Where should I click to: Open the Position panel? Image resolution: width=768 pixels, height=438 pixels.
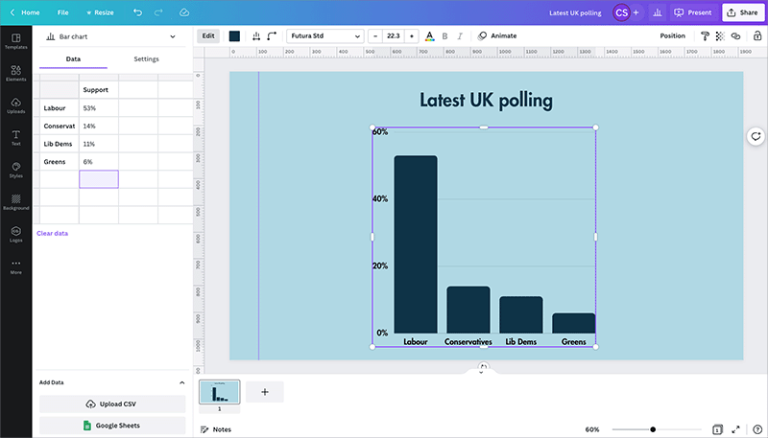(x=672, y=35)
